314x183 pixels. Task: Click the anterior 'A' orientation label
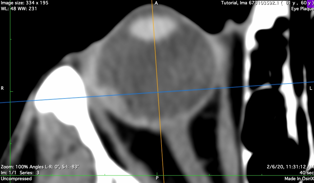click(x=156, y=3)
